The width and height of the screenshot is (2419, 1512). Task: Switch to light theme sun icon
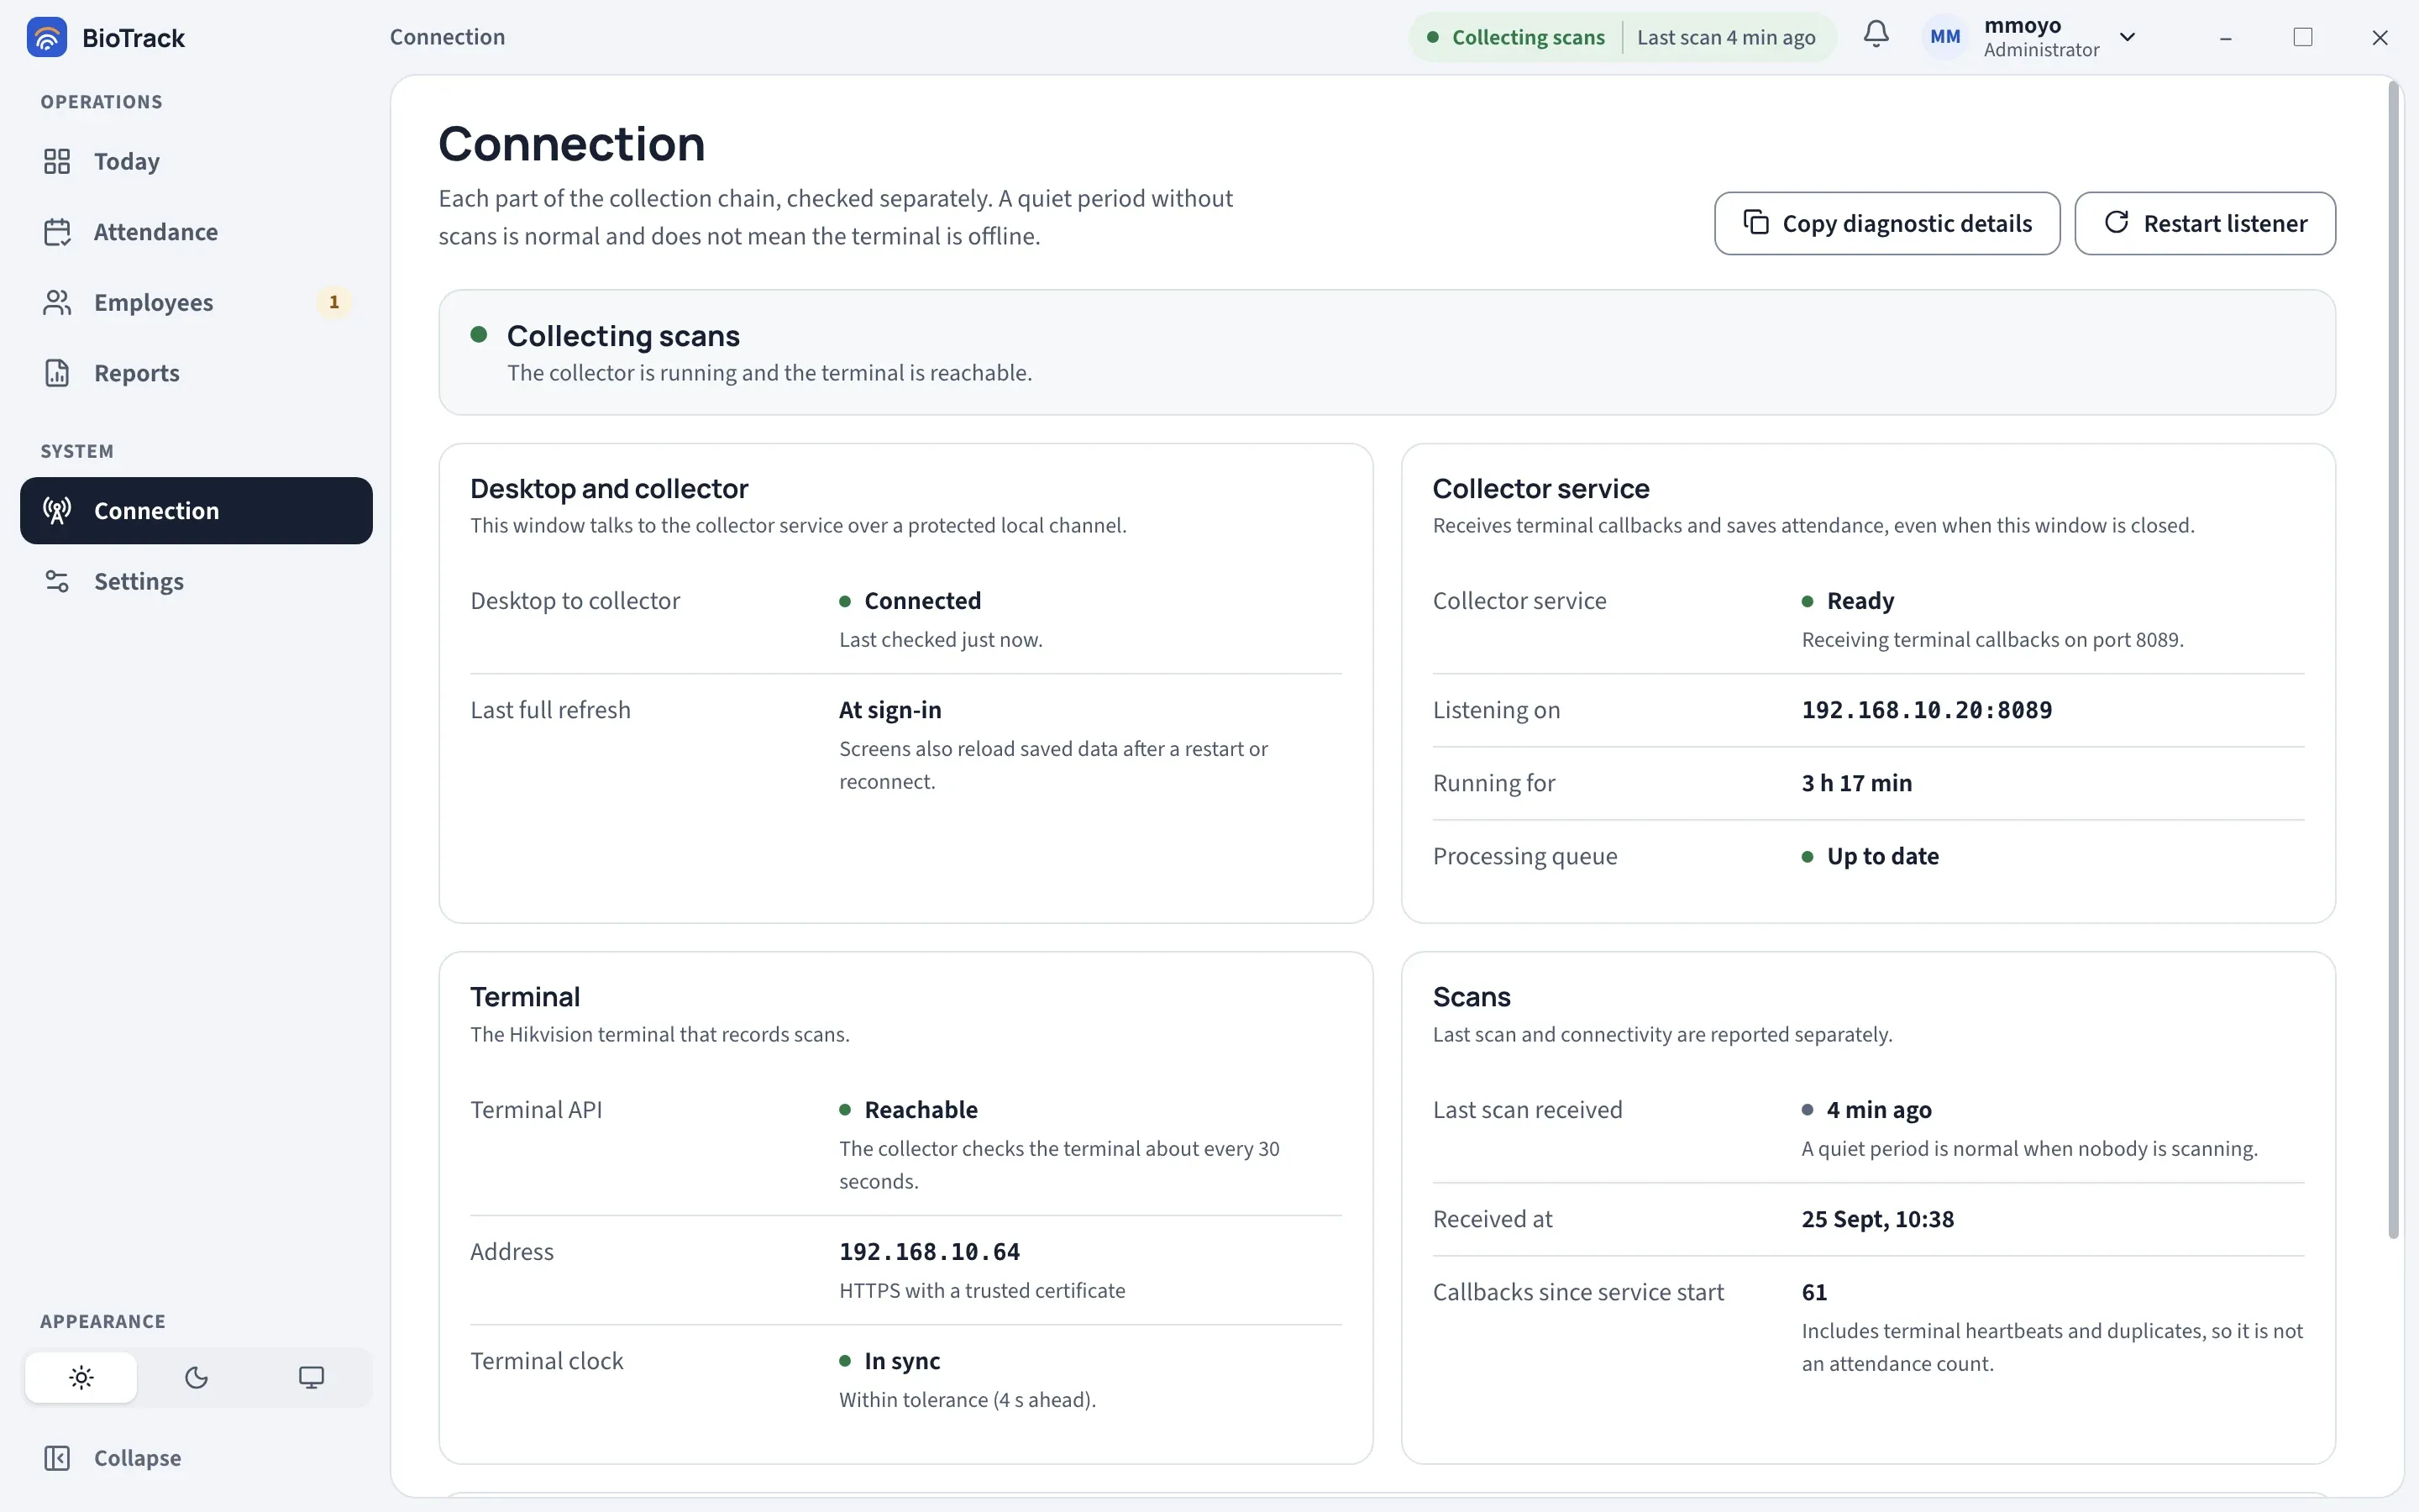tap(81, 1378)
